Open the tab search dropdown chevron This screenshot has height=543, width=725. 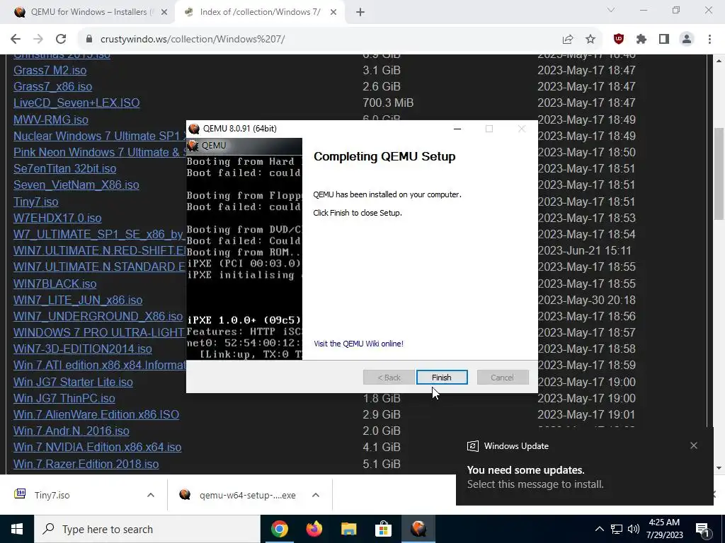611,10
